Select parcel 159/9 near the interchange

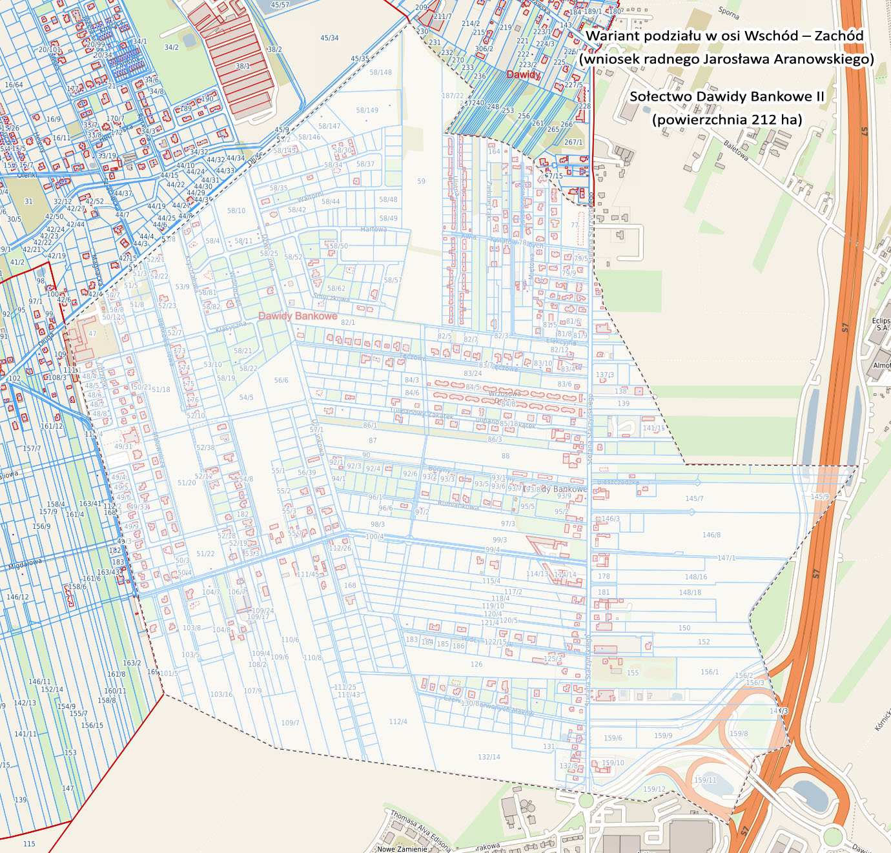[663, 736]
